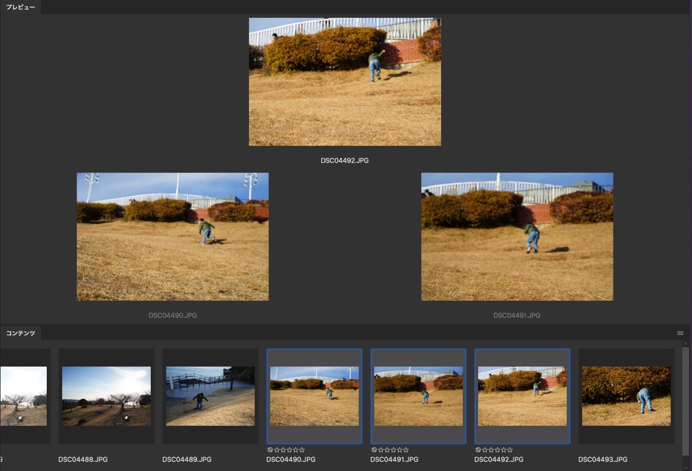Give DSC04491.JPG a five-star rating
This screenshot has height=471, width=692.
tap(406, 450)
